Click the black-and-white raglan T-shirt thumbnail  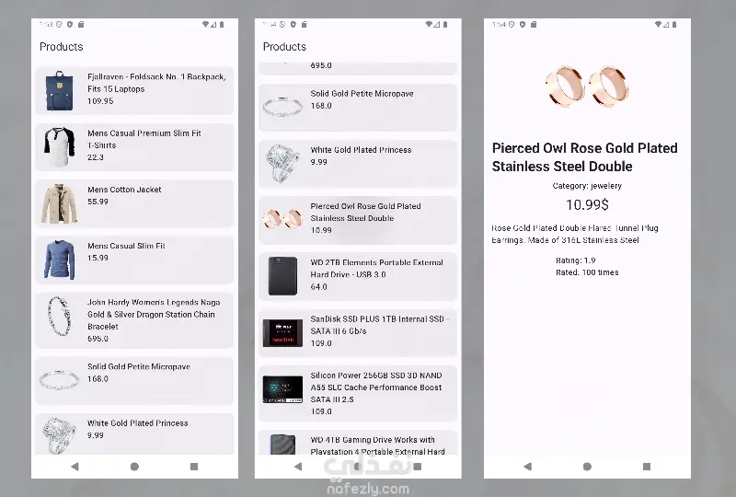[x=60, y=147]
